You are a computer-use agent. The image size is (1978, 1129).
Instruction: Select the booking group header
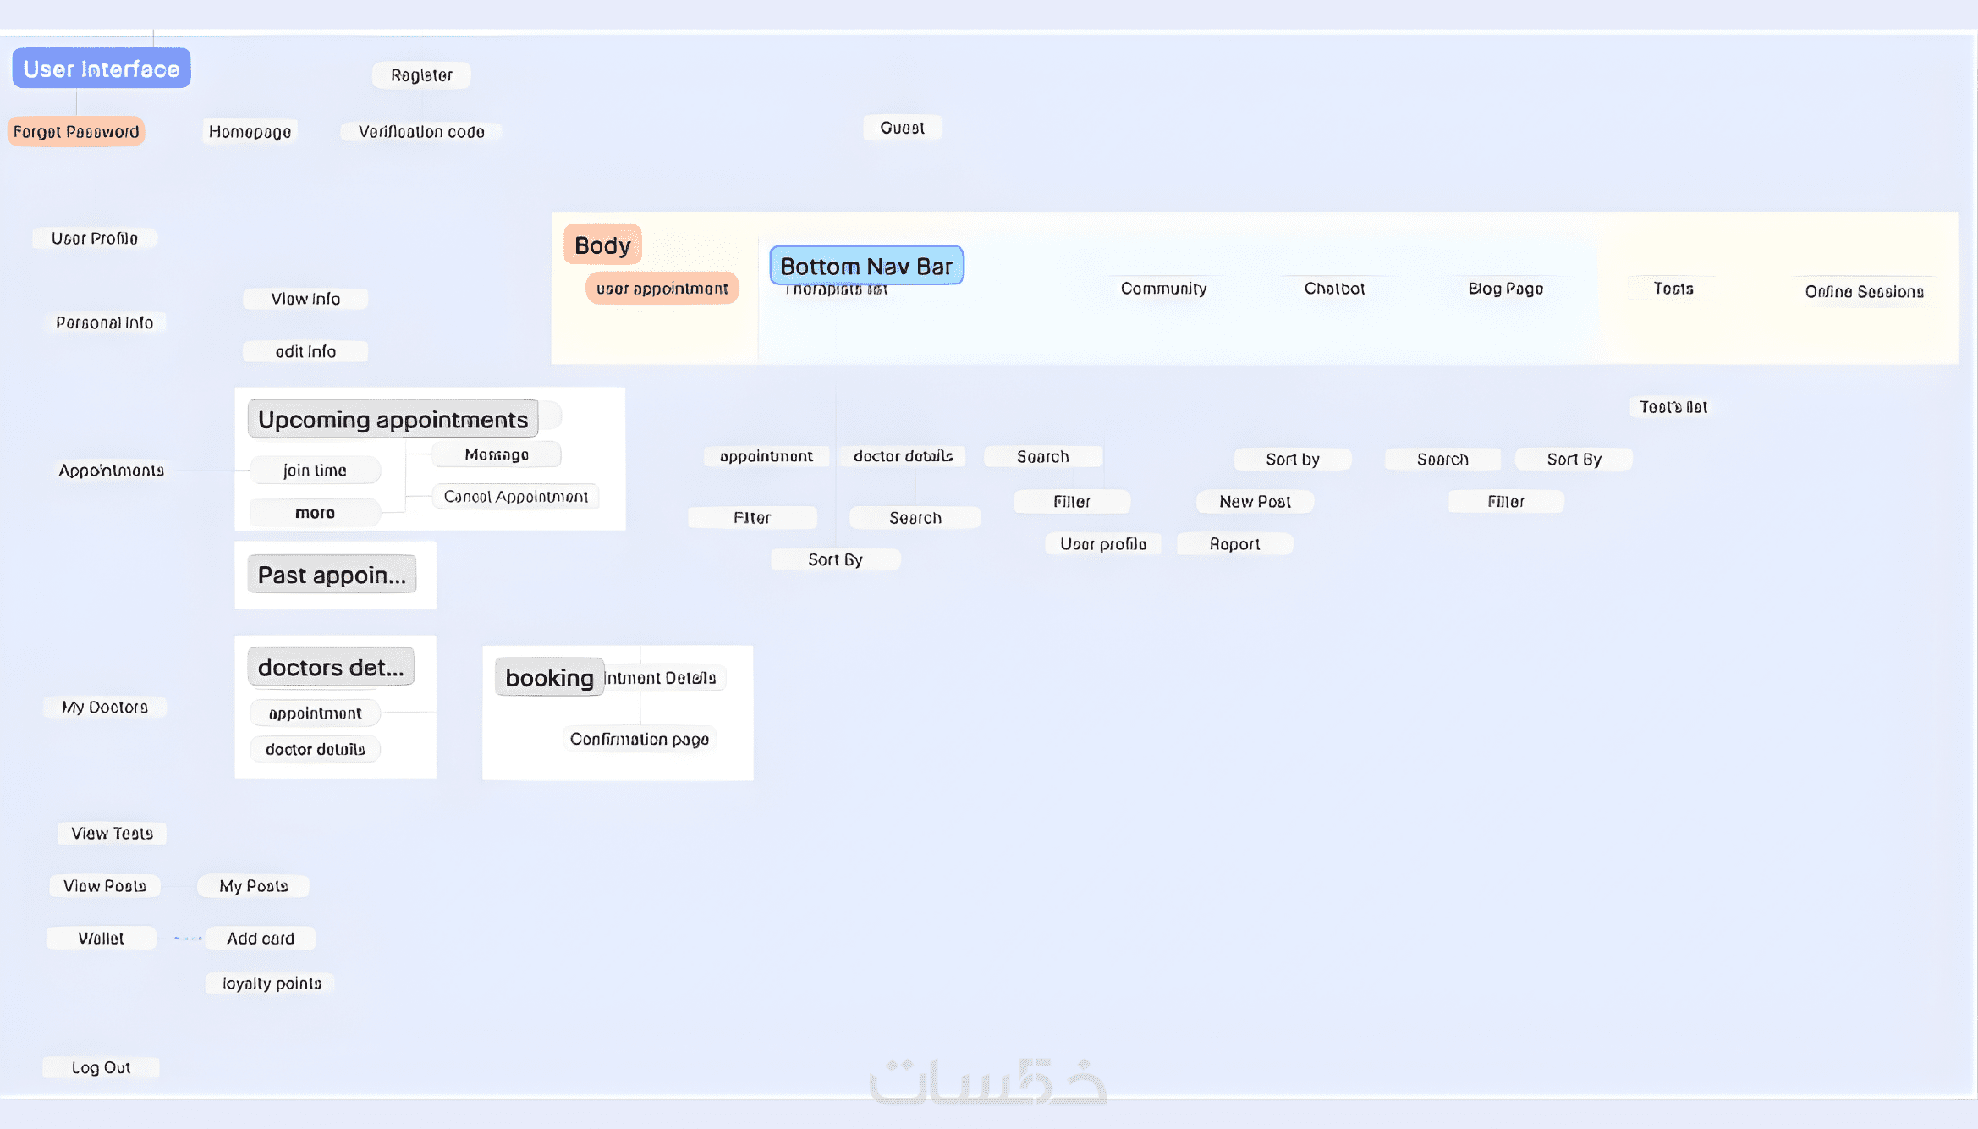click(549, 677)
